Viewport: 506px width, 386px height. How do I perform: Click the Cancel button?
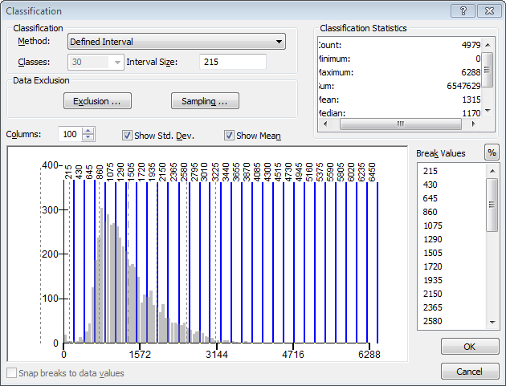coord(469,372)
